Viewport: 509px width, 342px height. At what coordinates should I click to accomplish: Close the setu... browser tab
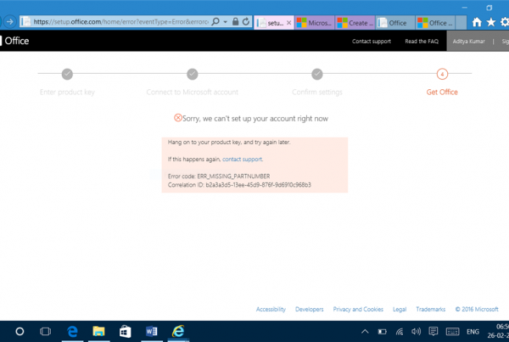[x=288, y=23]
